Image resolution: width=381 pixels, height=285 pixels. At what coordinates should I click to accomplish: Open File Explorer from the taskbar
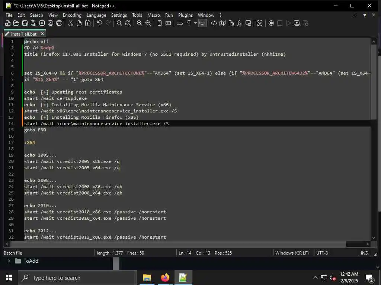pos(147,278)
